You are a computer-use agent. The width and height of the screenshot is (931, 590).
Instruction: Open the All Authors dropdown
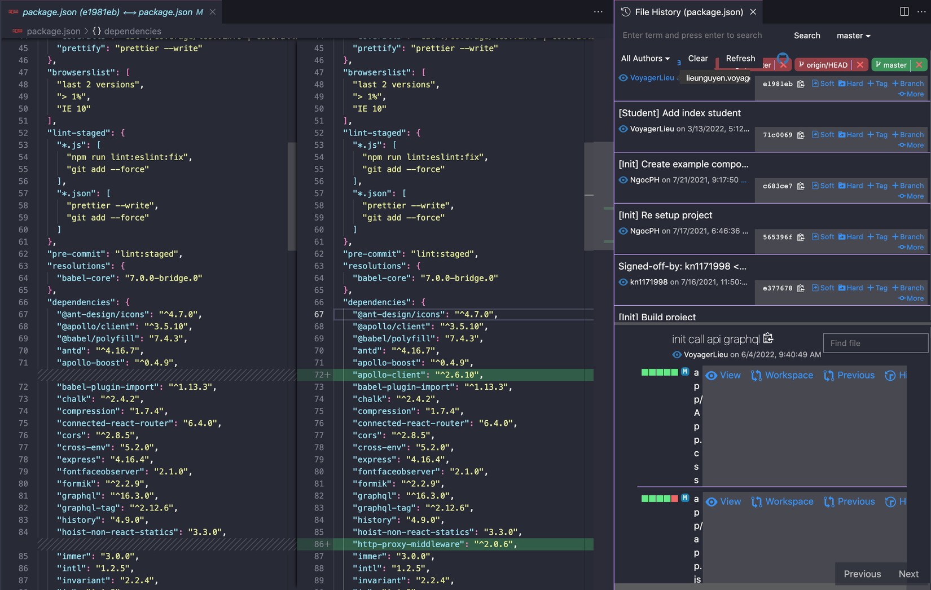point(645,58)
